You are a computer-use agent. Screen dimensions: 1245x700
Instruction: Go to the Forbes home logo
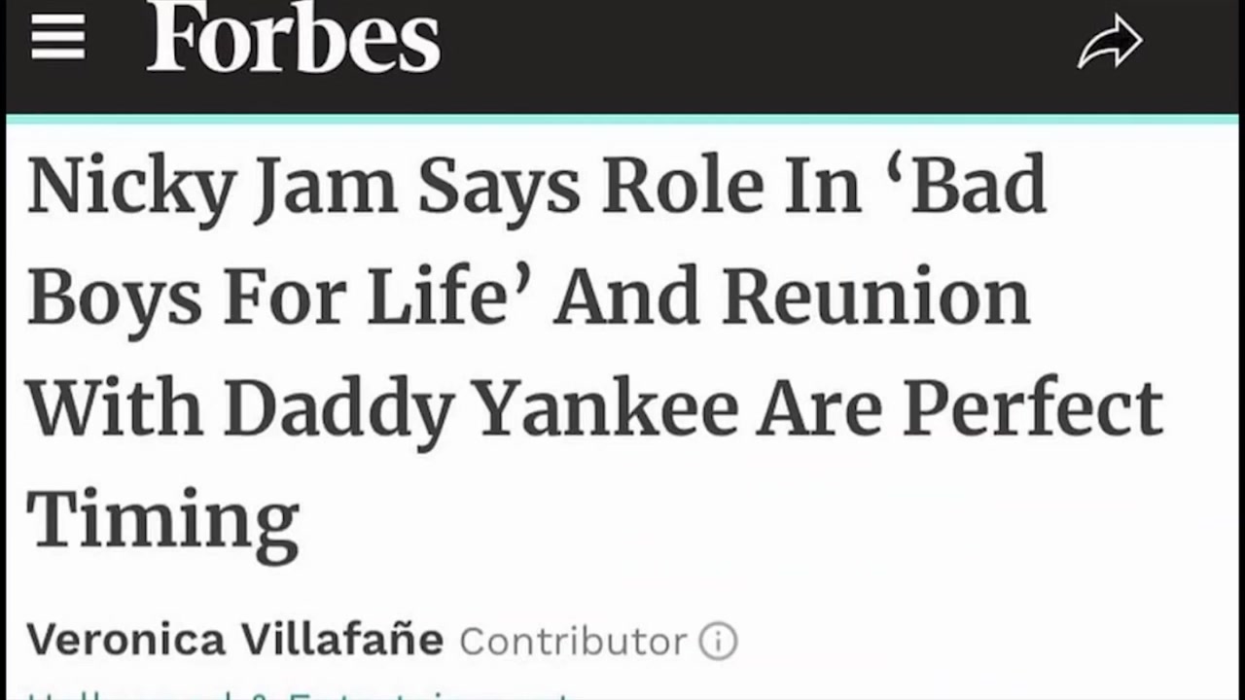pos(293,37)
